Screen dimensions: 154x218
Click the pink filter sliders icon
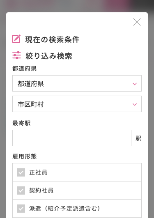[x=16, y=55]
